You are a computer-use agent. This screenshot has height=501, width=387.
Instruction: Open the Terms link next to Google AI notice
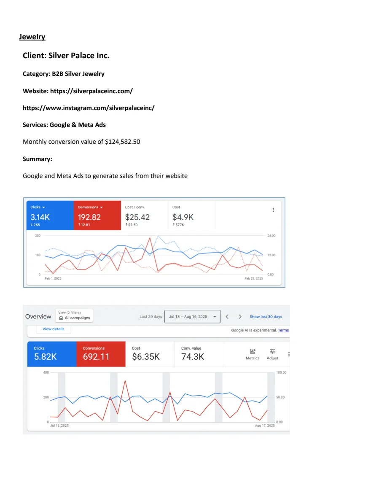[283, 330]
